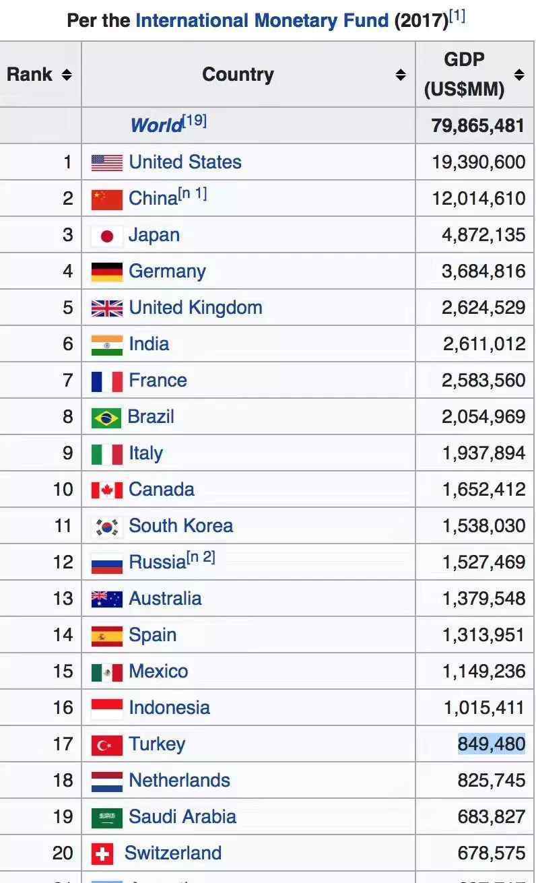Click the Switzerland flag icon
Screen dimensions: 536x883
pyautogui.click(x=102, y=854)
